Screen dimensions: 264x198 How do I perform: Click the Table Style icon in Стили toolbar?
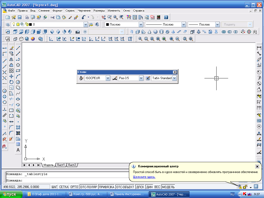click(148, 78)
